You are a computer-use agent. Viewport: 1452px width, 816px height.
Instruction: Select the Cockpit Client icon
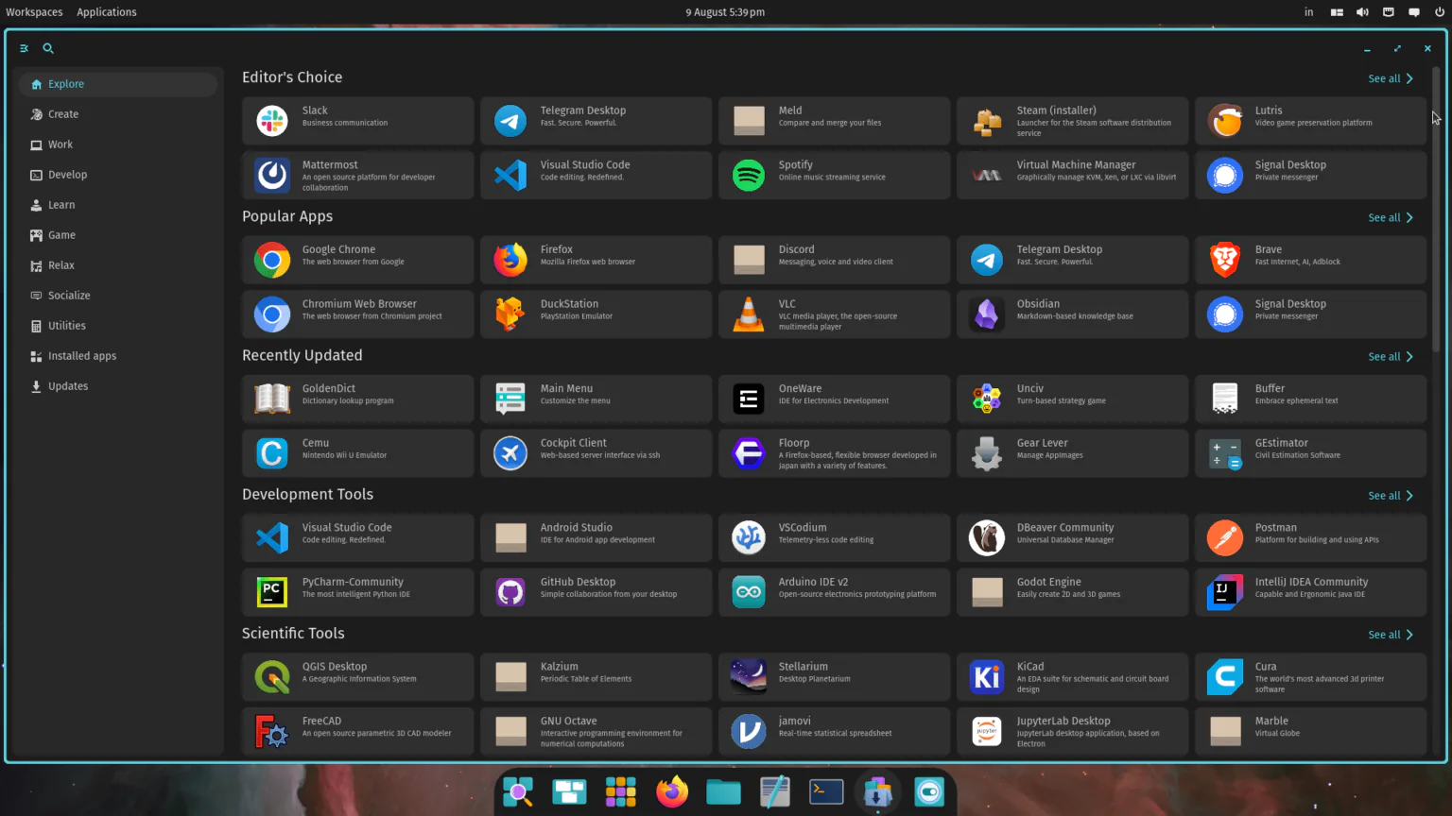click(x=510, y=453)
